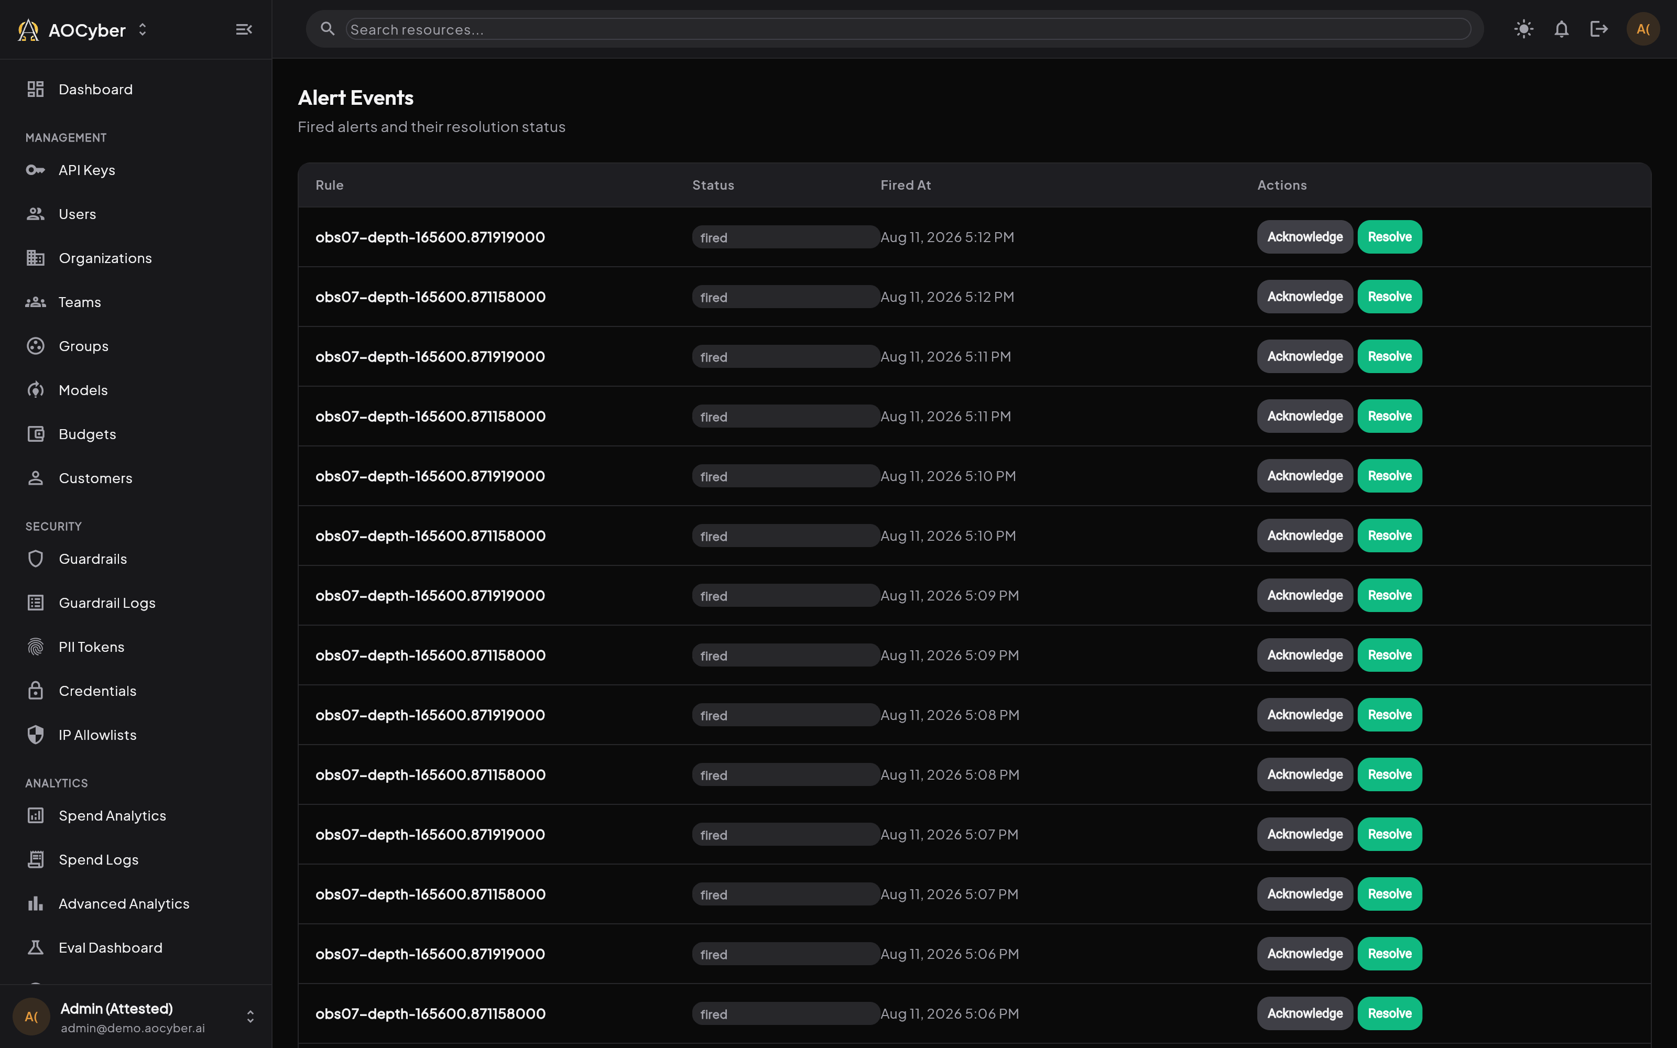Expand the Admin (Attested) account menu
The image size is (1677, 1048).
(x=250, y=1017)
